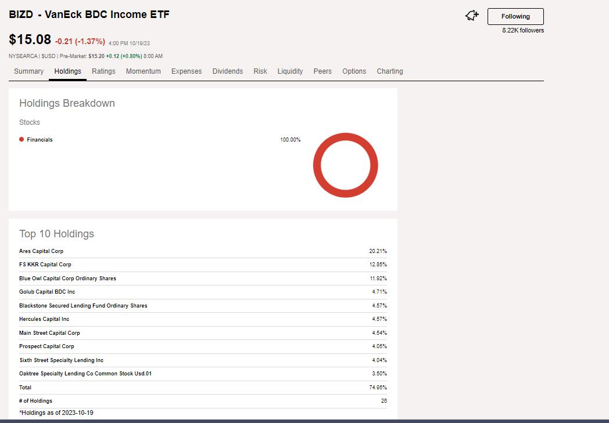Click the Holdings Breakdown heading

pos(67,103)
